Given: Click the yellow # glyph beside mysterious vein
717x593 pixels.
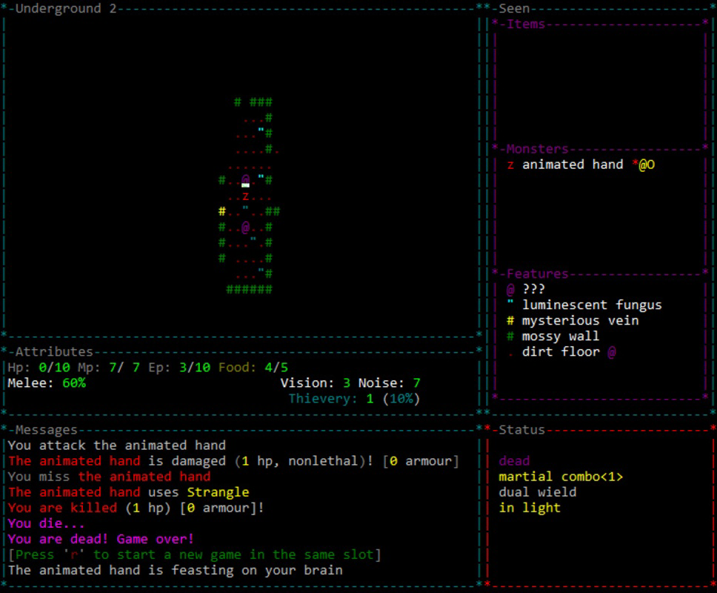Looking at the screenshot, I should coord(510,321).
